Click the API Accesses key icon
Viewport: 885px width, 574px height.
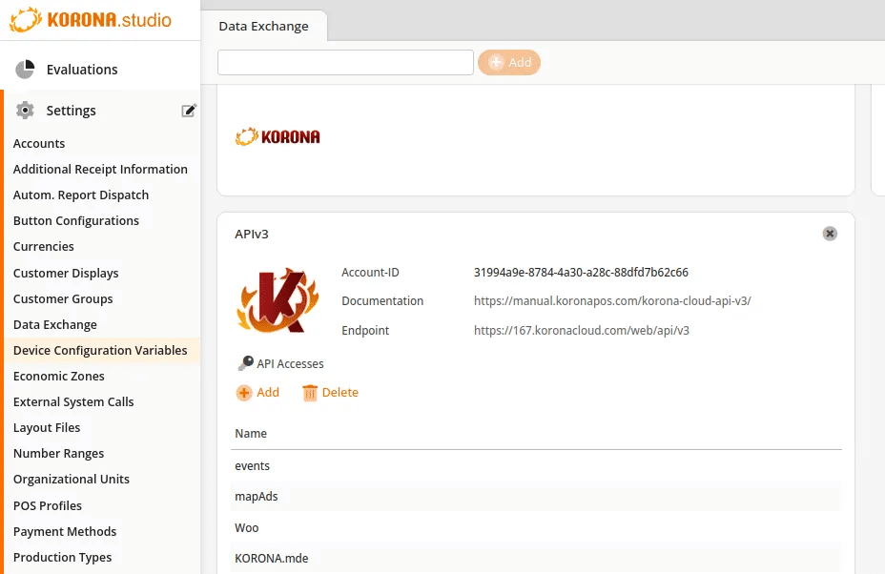(245, 363)
